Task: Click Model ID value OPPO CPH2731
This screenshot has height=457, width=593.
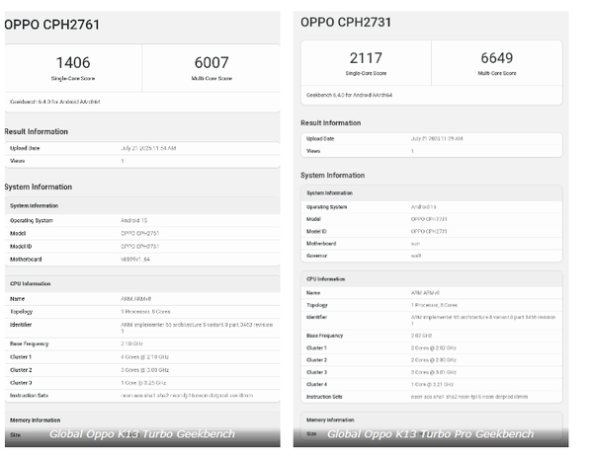Action: [429, 231]
